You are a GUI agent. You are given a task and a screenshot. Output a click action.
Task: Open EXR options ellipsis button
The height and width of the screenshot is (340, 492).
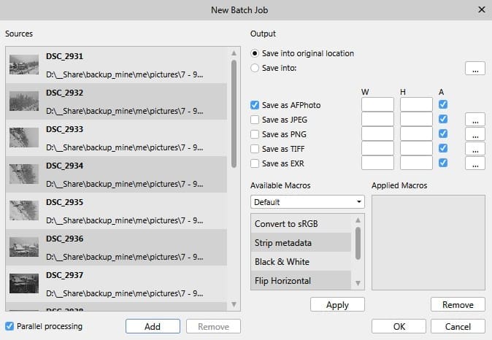[475, 163]
